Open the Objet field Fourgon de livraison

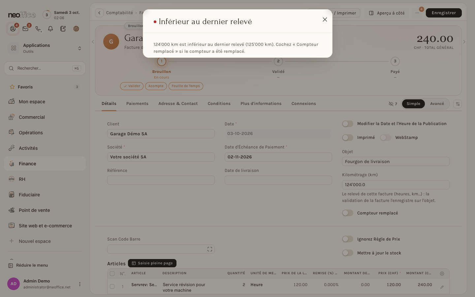(396, 161)
